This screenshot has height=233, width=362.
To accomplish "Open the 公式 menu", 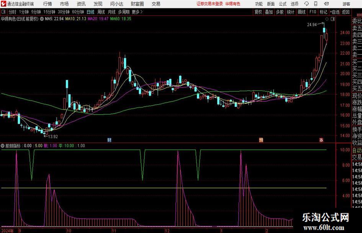I will 283,4.
